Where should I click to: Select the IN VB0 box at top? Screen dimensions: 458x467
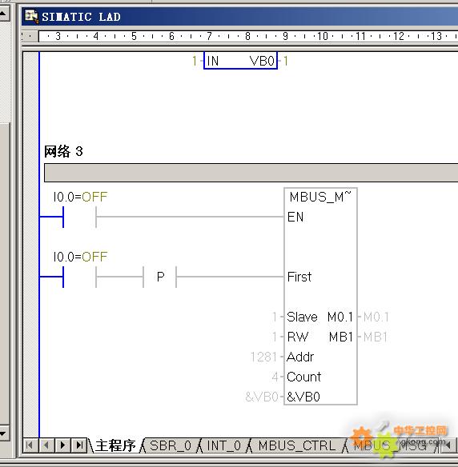click(241, 61)
